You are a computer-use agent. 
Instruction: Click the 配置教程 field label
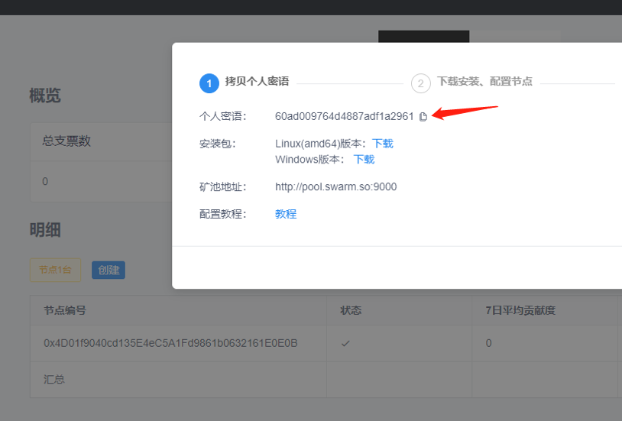(x=222, y=214)
